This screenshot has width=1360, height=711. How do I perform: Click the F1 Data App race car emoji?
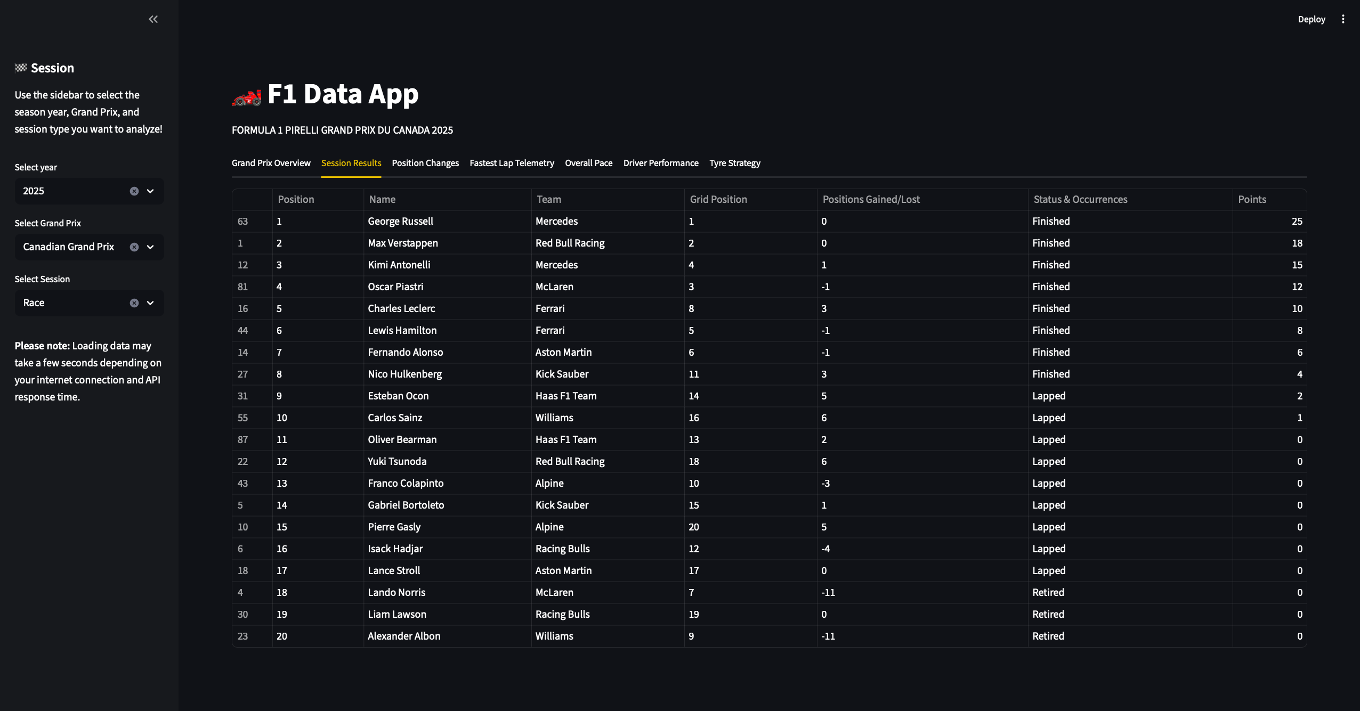click(247, 97)
